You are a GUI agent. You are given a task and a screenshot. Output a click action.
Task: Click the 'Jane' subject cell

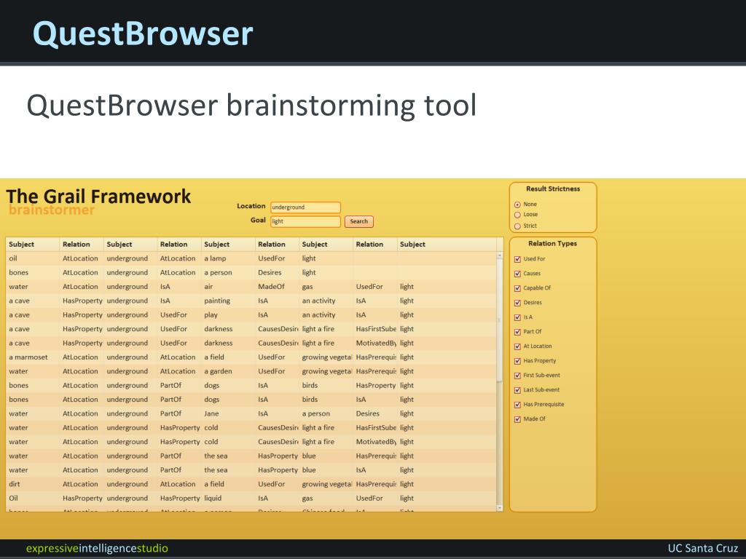pyautogui.click(x=211, y=413)
